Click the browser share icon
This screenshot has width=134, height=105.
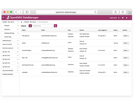pyautogui.click(x=116, y=12)
